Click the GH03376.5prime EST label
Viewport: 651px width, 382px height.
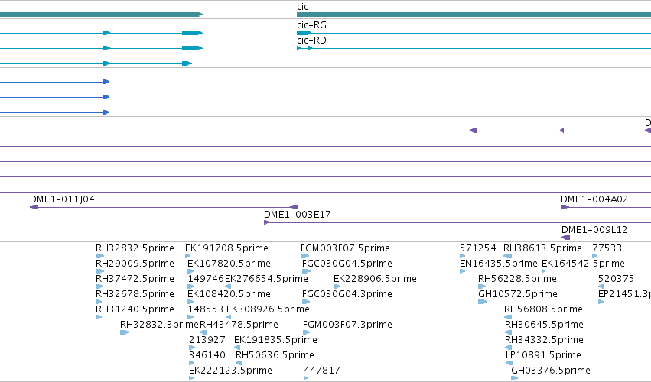pos(551,371)
